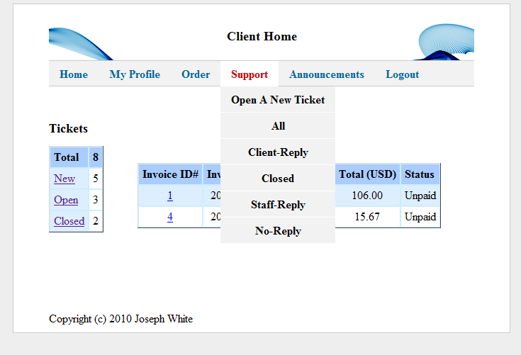Viewport: 521px width, 355px height.
Task: Click the Total (USD) column header
Action: coord(367,174)
